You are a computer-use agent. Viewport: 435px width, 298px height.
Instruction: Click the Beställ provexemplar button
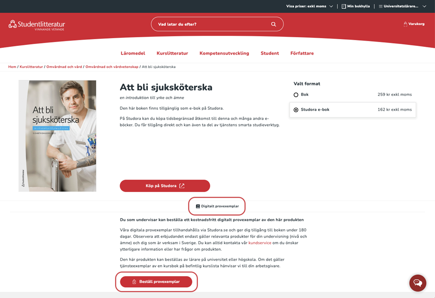[156, 282]
